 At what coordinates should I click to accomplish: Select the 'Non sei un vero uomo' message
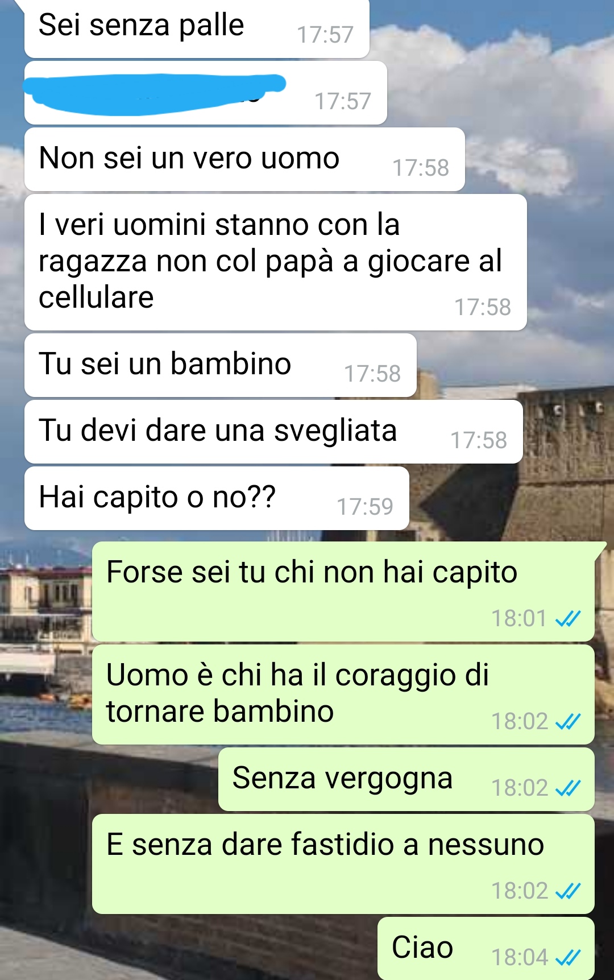[244, 159]
